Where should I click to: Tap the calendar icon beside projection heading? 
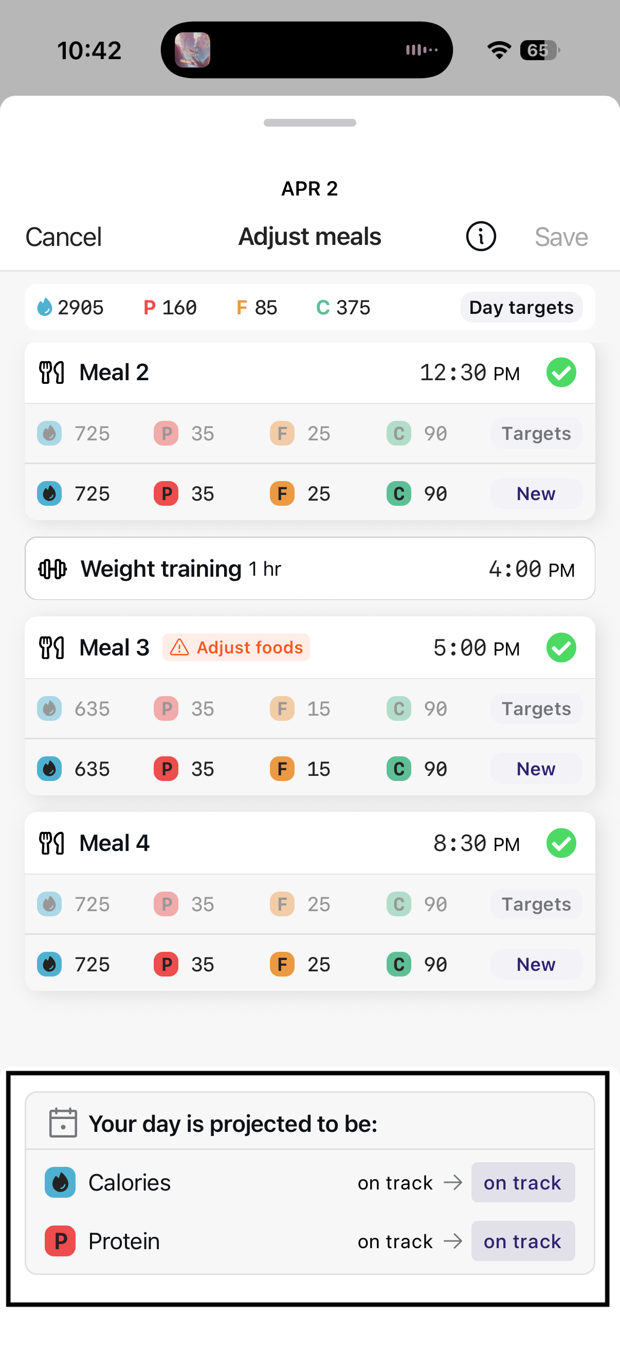(63, 1123)
